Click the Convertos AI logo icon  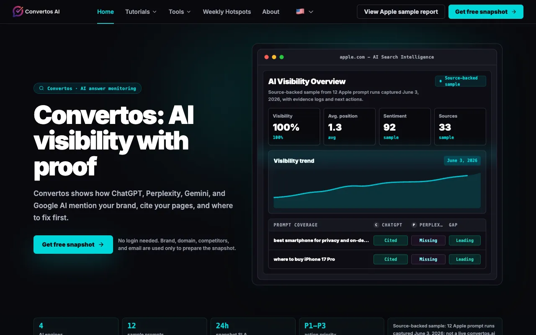18,12
